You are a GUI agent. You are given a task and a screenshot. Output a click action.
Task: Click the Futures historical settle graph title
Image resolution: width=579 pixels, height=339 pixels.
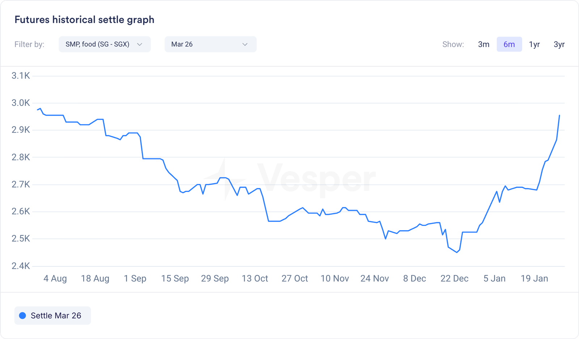[84, 20]
